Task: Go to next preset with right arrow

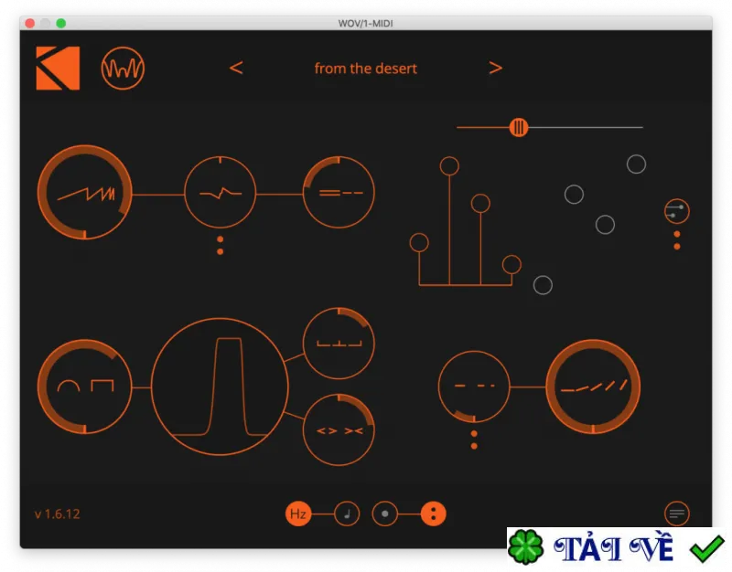Action: click(495, 68)
